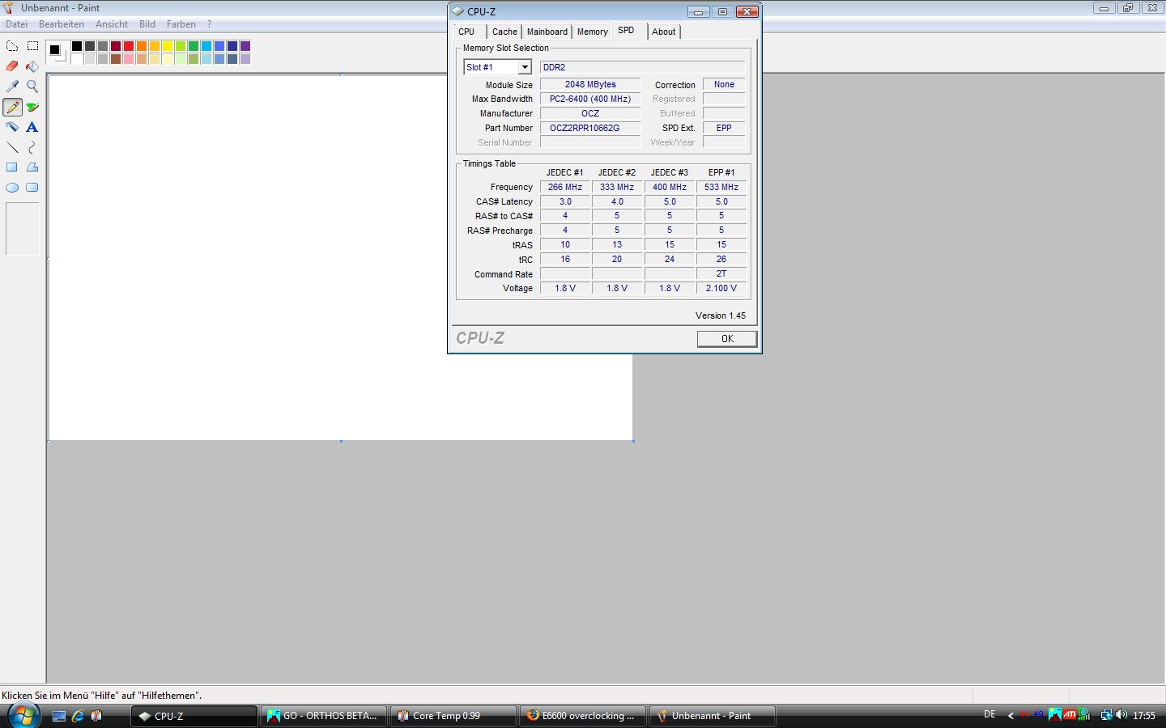Pick the Text tool (letter A)
This screenshot has width=1166, height=728.
(32, 127)
